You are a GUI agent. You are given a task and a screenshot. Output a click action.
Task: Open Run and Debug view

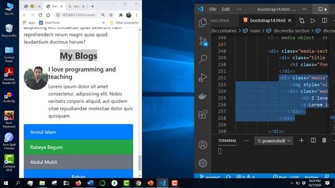203,77
